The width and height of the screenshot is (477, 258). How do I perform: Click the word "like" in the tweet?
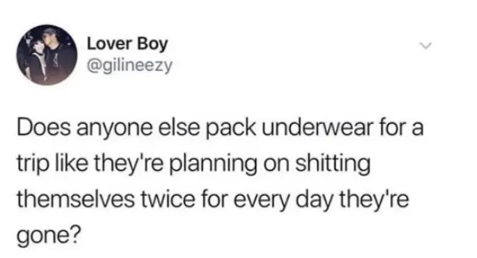point(71,163)
